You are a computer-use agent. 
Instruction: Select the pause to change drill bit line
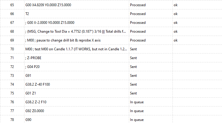pos(63,40)
